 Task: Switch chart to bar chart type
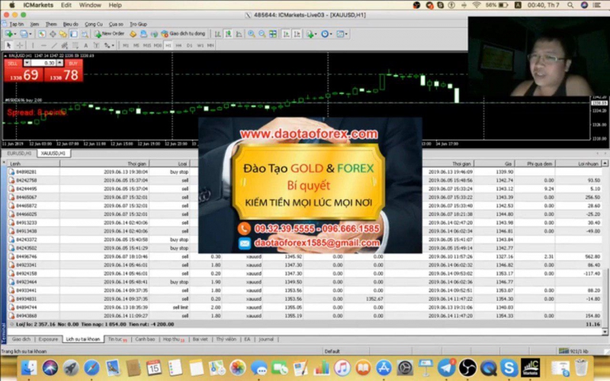coord(218,34)
